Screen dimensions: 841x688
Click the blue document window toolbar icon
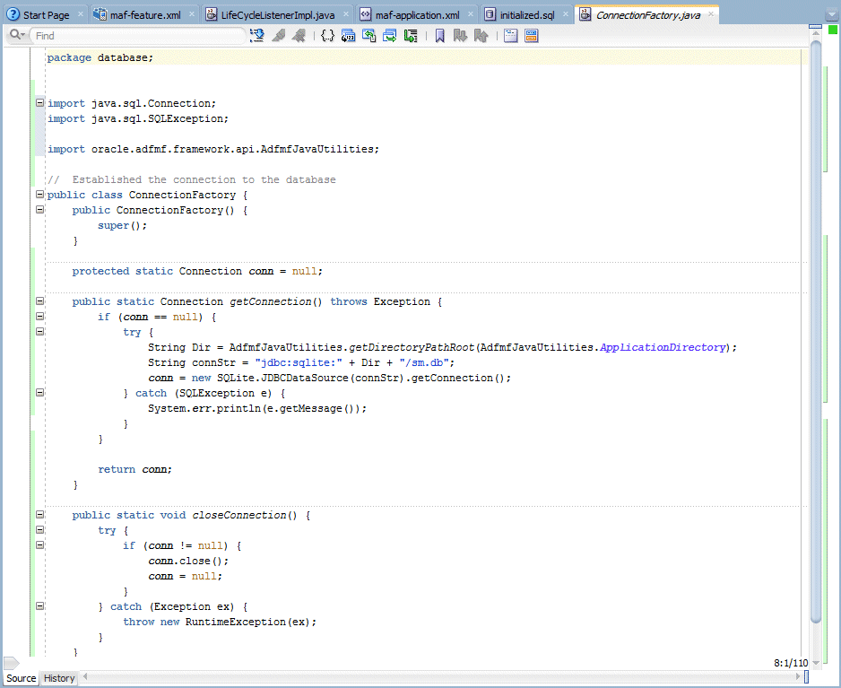511,35
